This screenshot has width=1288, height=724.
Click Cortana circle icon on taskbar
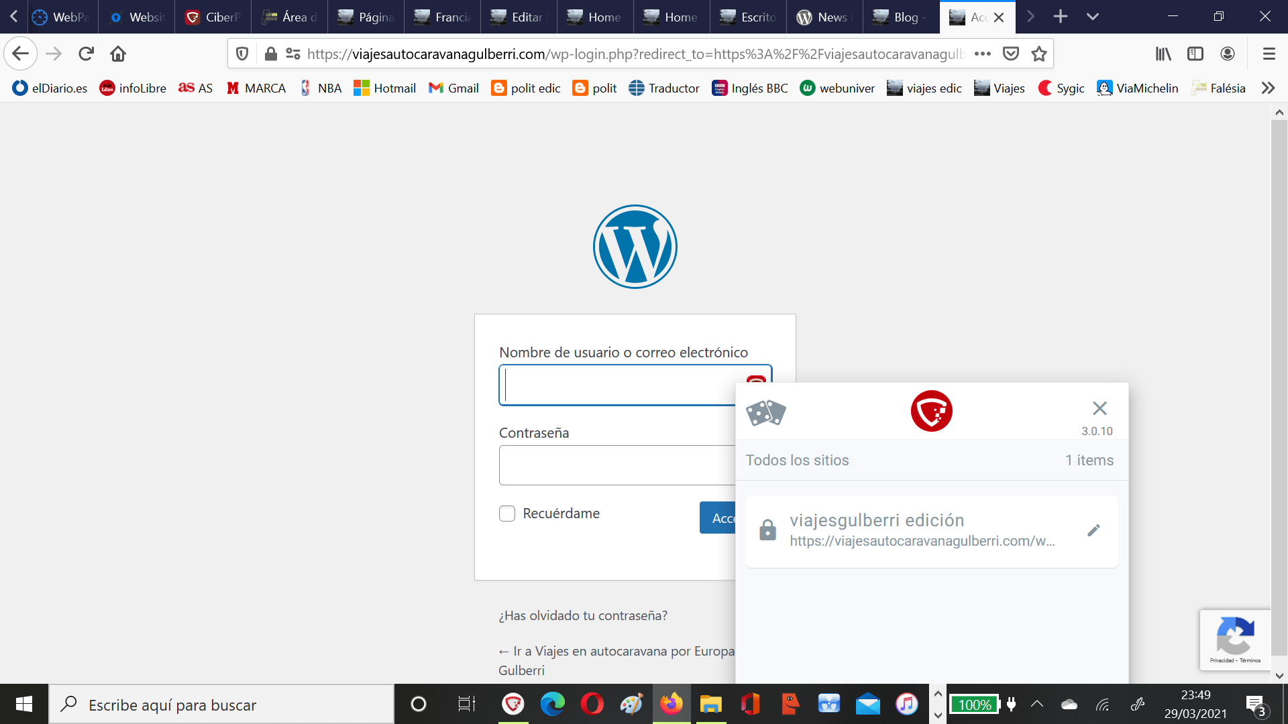[x=418, y=704]
